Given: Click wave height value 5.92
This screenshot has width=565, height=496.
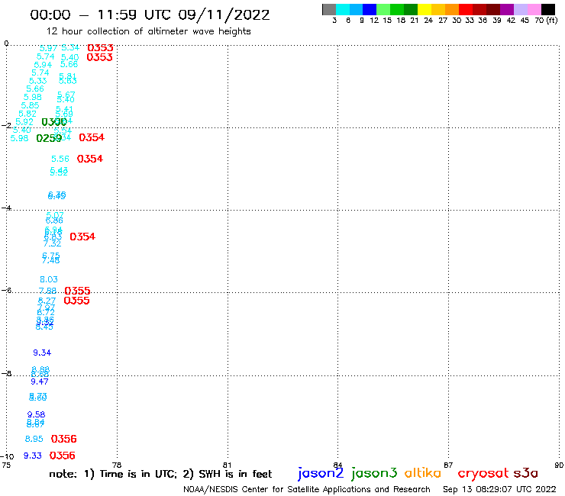Looking at the screenshot, I should click(x=24, y=122).
